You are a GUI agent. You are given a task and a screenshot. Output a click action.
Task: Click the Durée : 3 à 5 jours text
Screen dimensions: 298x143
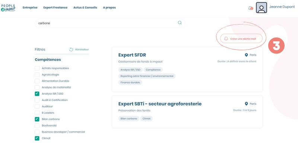[245, 110]
